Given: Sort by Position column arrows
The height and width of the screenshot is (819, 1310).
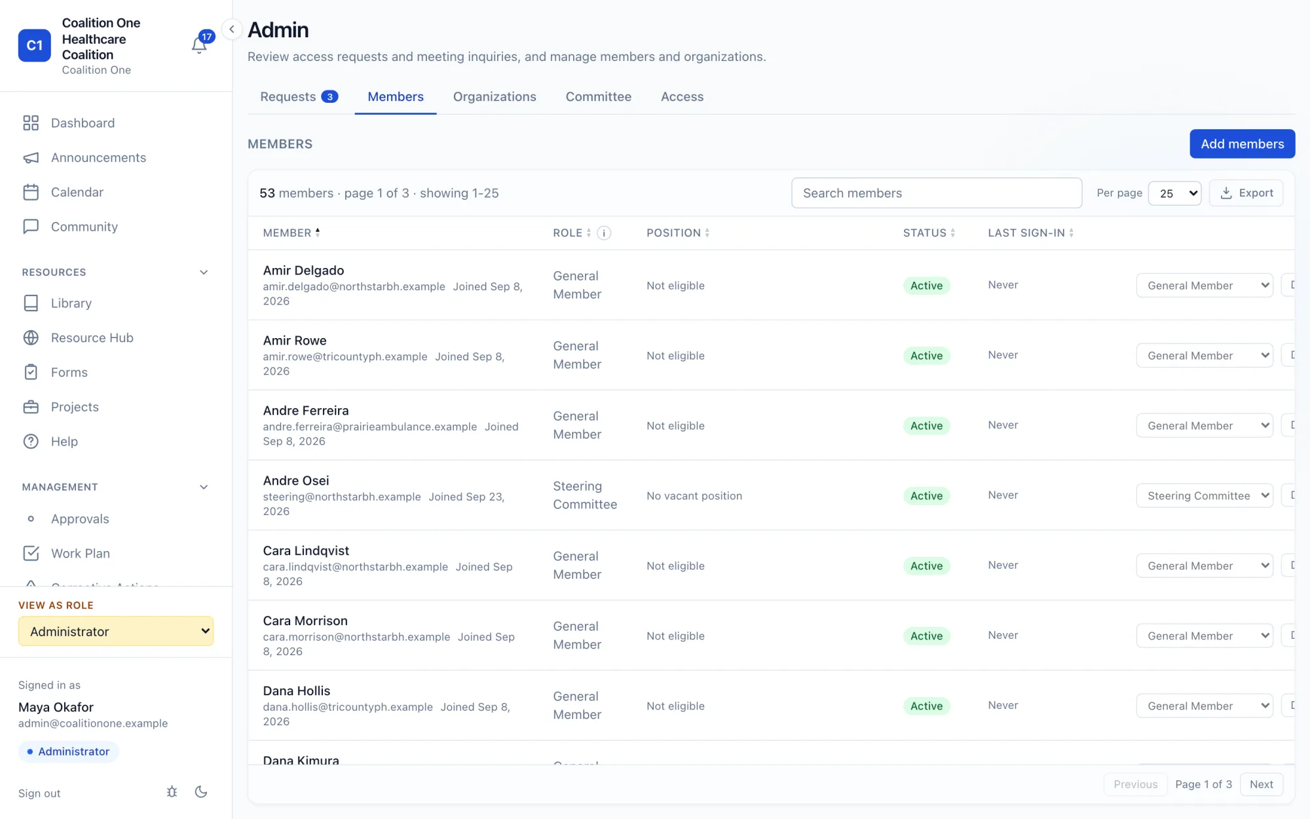Looking at the screenshot, I should coord(707,233).
